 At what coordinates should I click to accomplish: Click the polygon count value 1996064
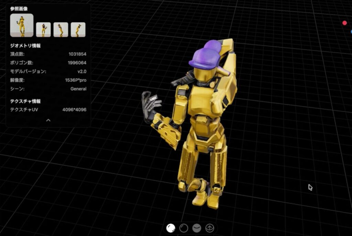[x=77, y=63]
